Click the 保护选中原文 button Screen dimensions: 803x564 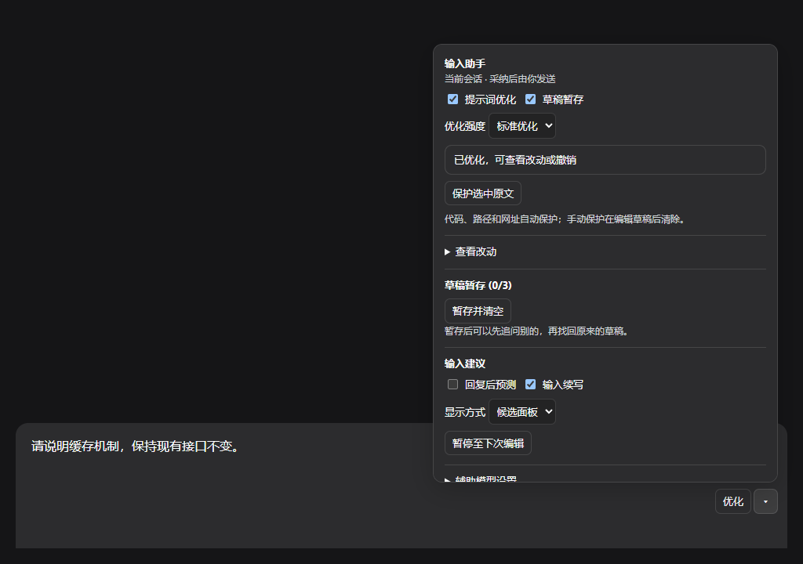[x=483, y=193]
